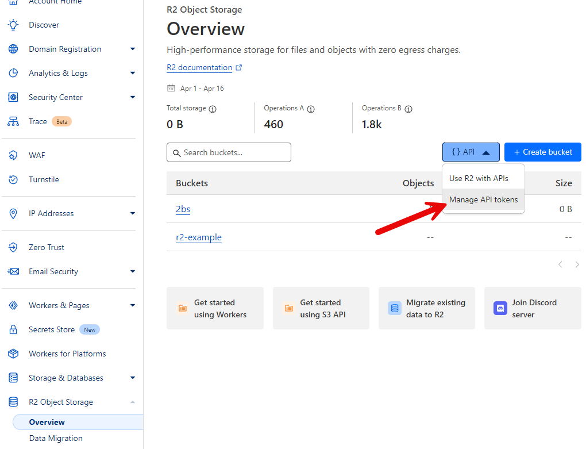Open the R2 documentation link

click(199, 68)
